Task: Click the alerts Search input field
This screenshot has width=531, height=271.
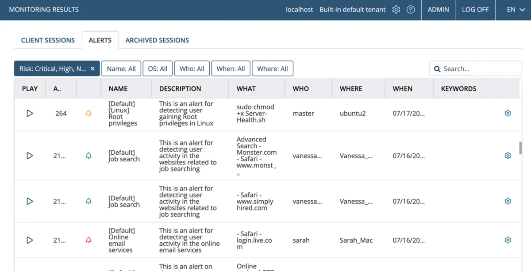Action: tap(480, 69)
